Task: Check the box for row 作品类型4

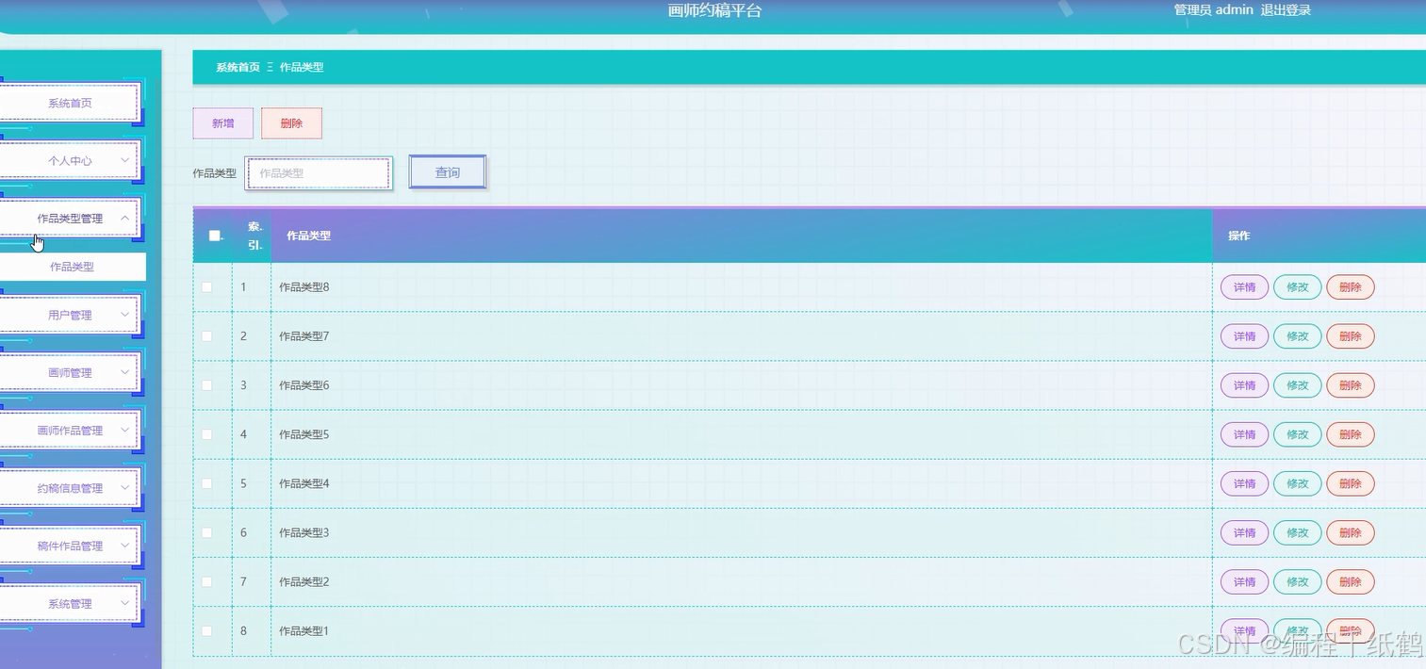Action: click(x=206, y=483)
